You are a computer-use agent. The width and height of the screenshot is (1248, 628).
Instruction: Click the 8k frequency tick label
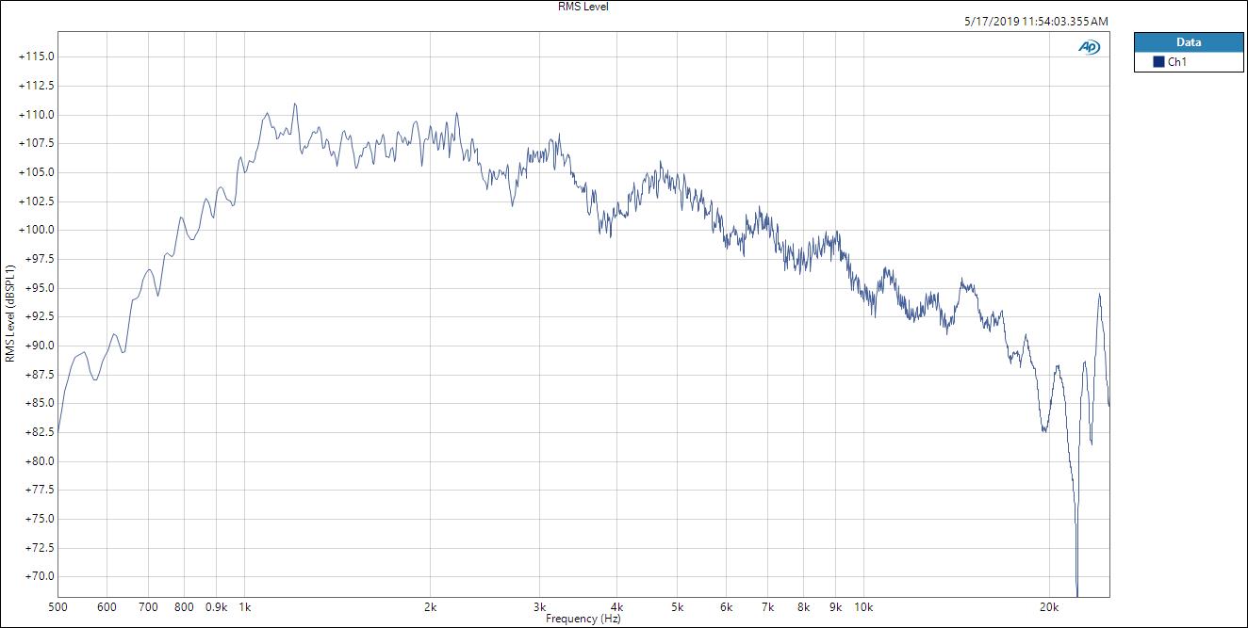803,607
